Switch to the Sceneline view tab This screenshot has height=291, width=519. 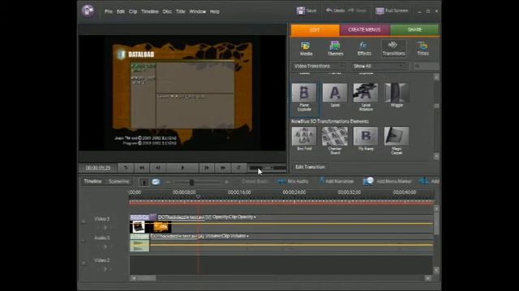pos(119,181)
